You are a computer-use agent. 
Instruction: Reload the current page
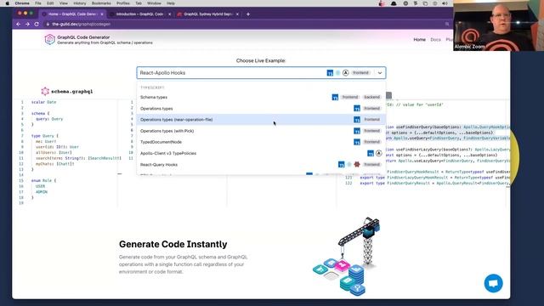pos(37,25)
